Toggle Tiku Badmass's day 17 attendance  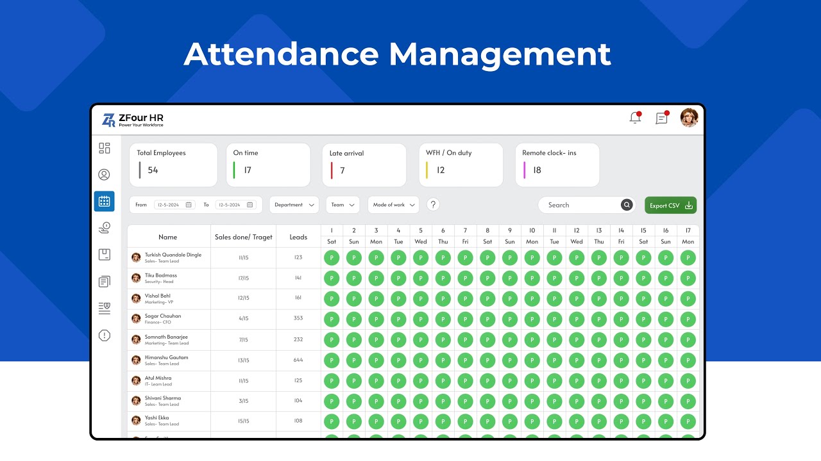(x=688, y=279)
